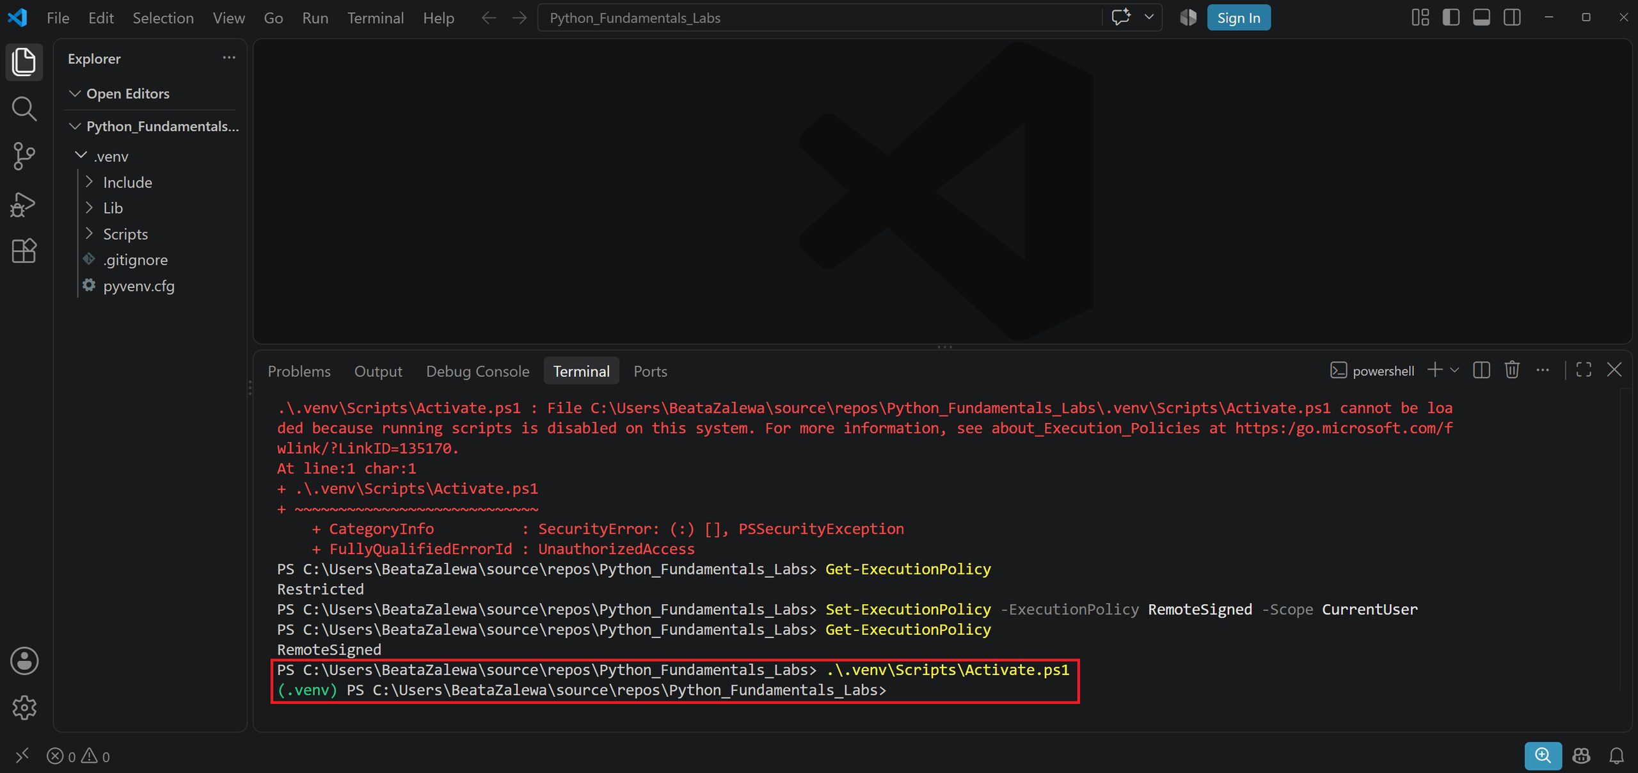Open the Explorer view in activity bar

(x=24, y=62)
